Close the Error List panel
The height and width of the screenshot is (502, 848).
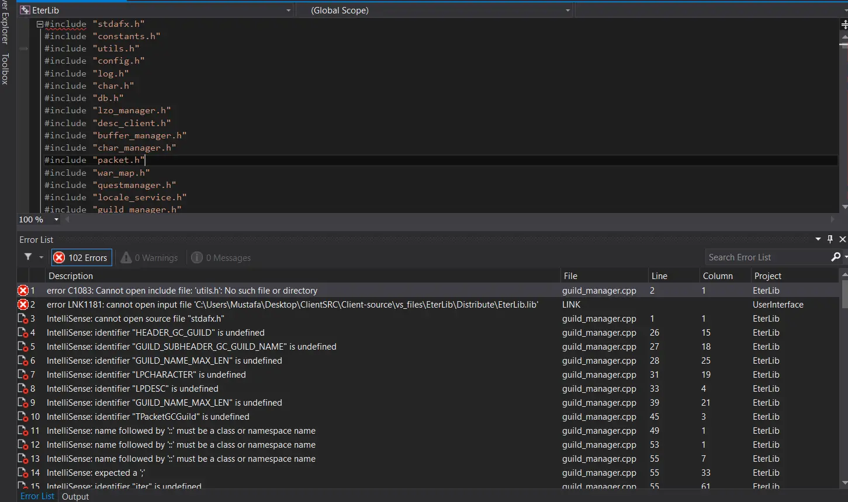pos(842,239)
